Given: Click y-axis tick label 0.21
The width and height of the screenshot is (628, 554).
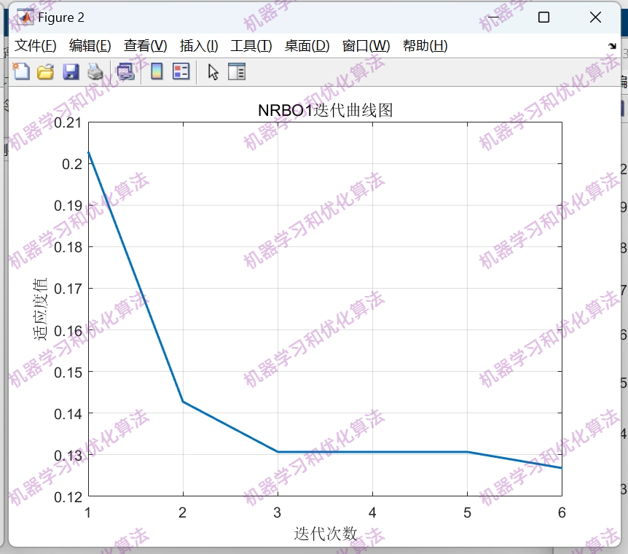Looking at the screenshot, I should tap(68, 123).
